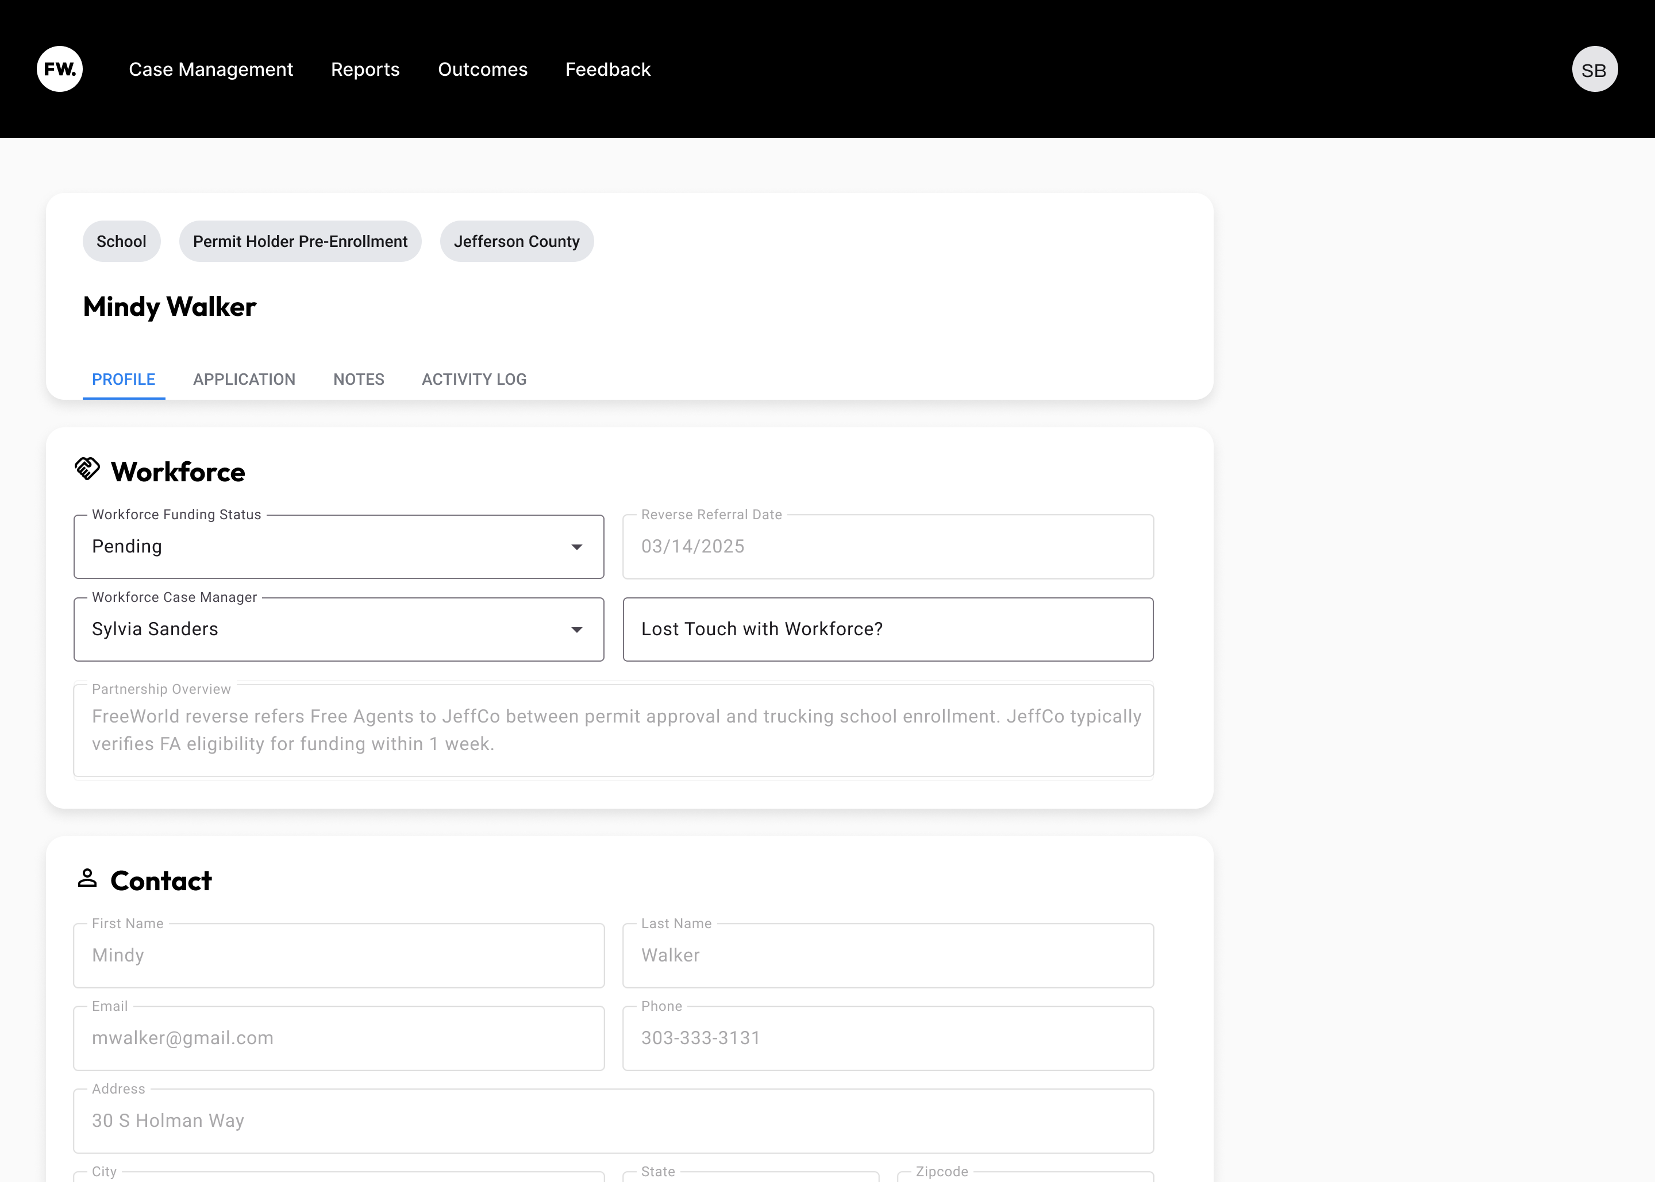1655x1182 pixels.
Task: Click the Workforce section heading
Action: (178, 472)
